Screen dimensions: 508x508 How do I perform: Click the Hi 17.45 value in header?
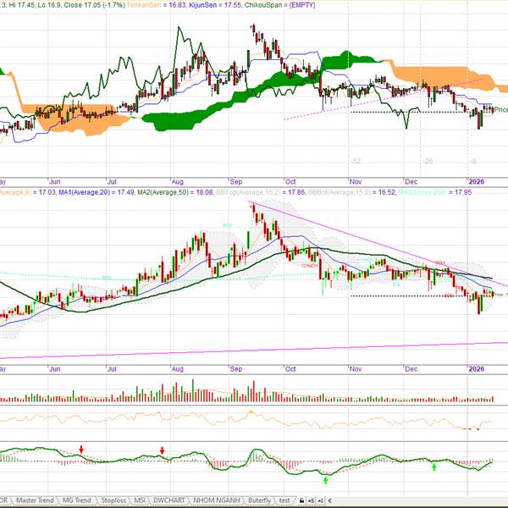(22, 5)
